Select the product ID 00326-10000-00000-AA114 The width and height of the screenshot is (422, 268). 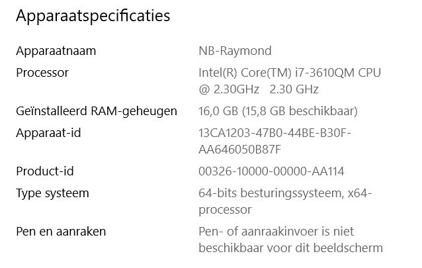point(271,171)
